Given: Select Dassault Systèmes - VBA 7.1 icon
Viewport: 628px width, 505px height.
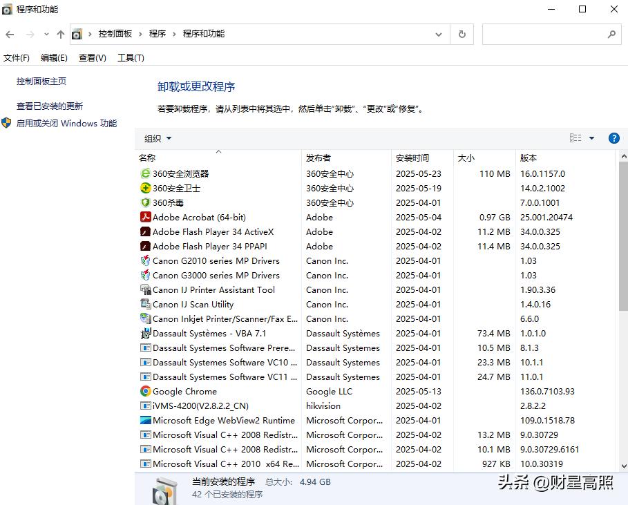Looking at the screenshot, I should (x=145, y=333).
